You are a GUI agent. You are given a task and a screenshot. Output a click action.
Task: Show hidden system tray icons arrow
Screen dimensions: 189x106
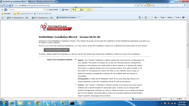coord(161,103)
